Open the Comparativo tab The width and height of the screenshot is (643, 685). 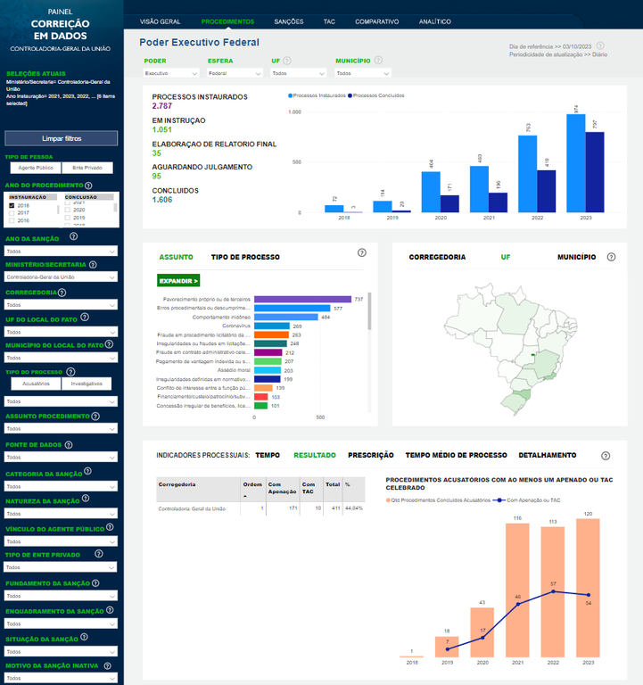[x=376, y=21]
